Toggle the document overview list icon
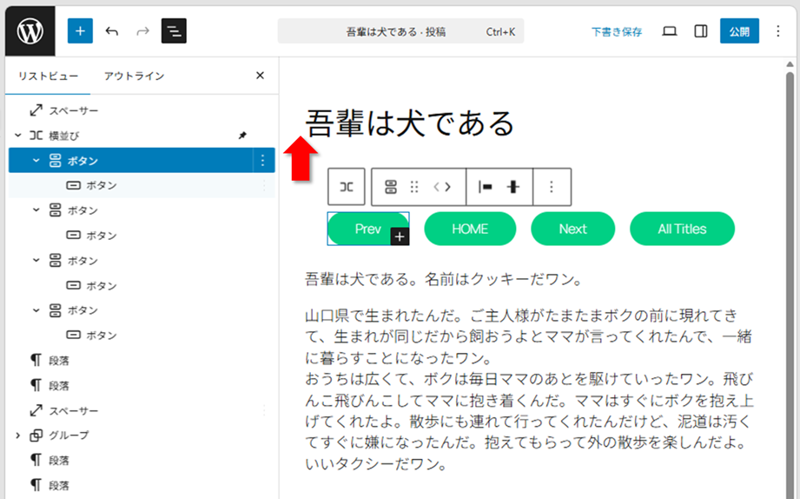The image size is (800, 499). 174,31
